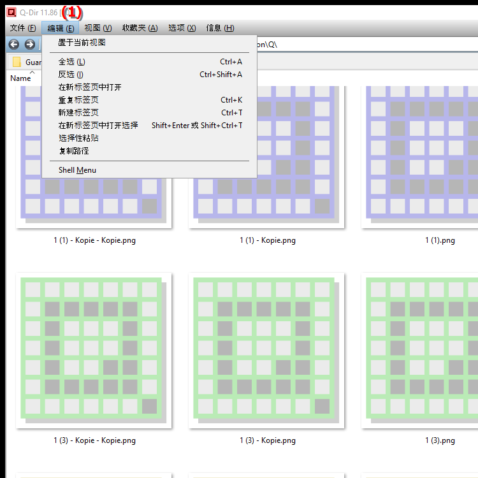Select thumbnail 1 (3) - Kopie - Kopie.png
478x478 pixels.
click(x=94, y=351)
